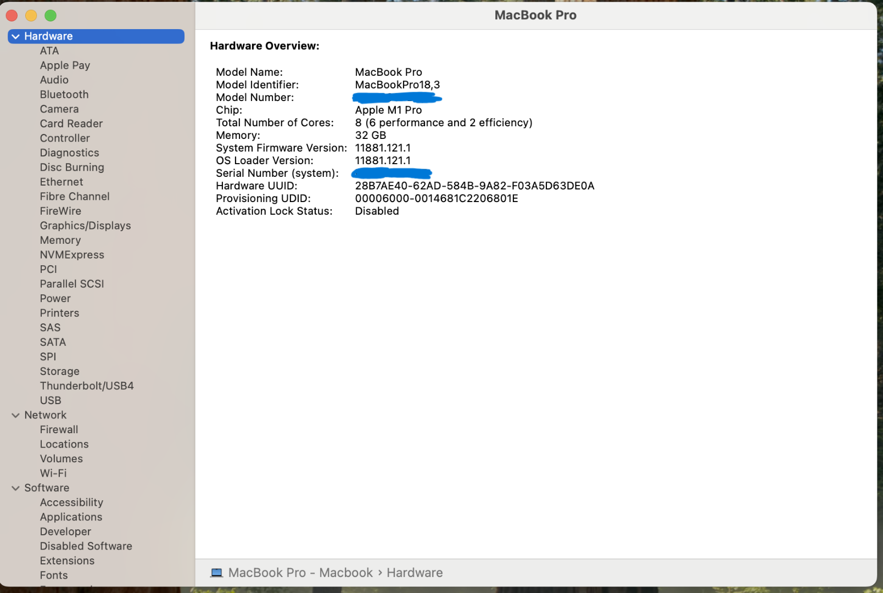The width and height of the screenshot is (883, 593).
Task: Click the Activation Lock Status value Disabled
Action: 377,211
